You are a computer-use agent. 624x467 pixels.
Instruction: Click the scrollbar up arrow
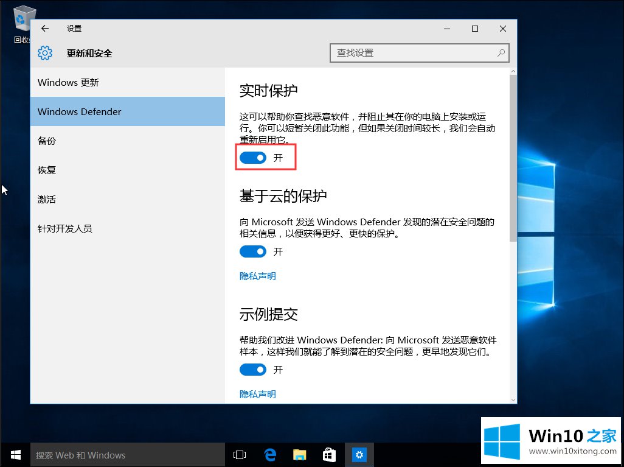pyautogui.click(x=513, y=71)
